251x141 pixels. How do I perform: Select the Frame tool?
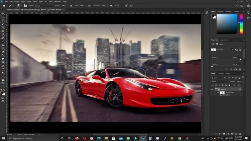[x=3, y=31]
